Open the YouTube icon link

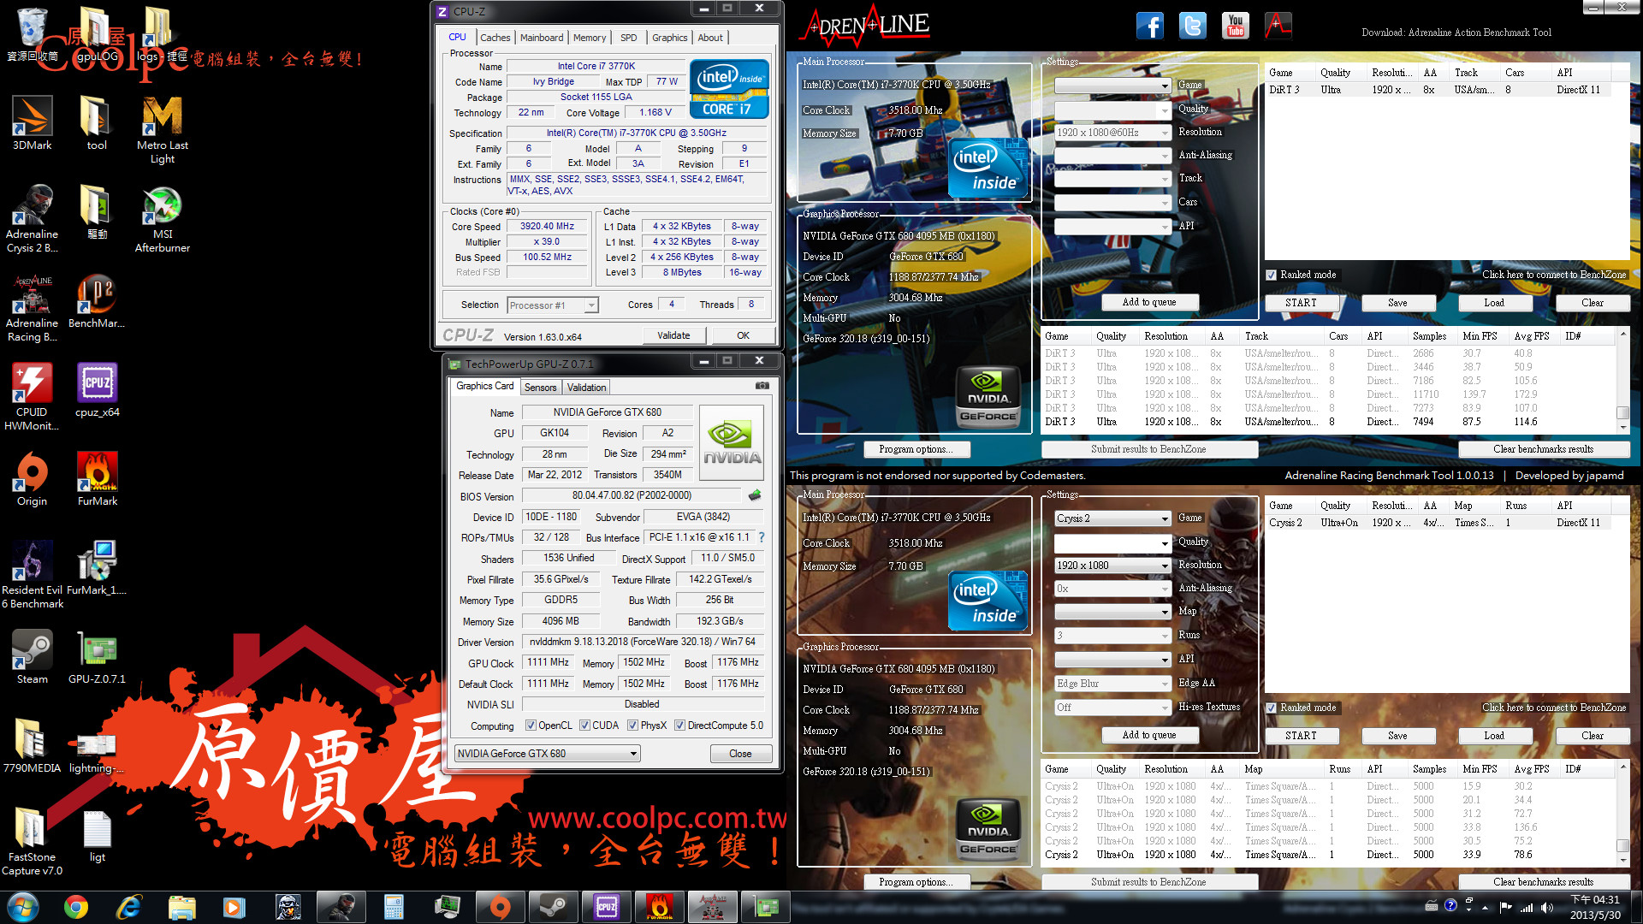click(x=1235, y=27)
